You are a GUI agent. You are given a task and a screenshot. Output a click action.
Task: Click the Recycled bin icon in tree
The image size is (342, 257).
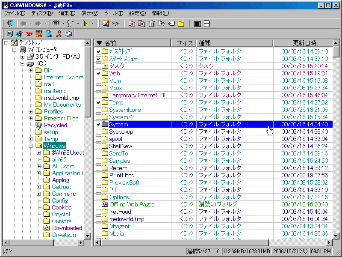[38, 125]
